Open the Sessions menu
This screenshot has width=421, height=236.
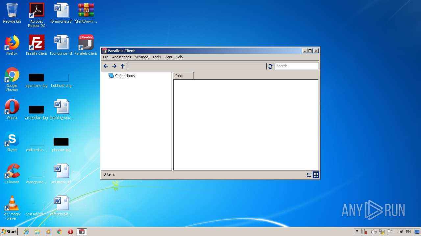pyautogui.click(x=142, y=57)
